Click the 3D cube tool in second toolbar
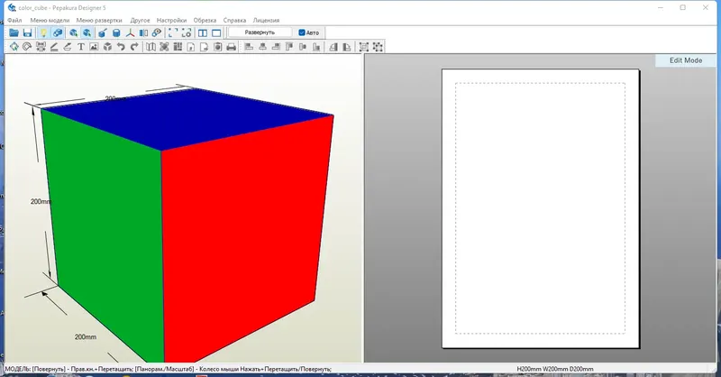Screen dimensions: 721x377 click(107, 47)
